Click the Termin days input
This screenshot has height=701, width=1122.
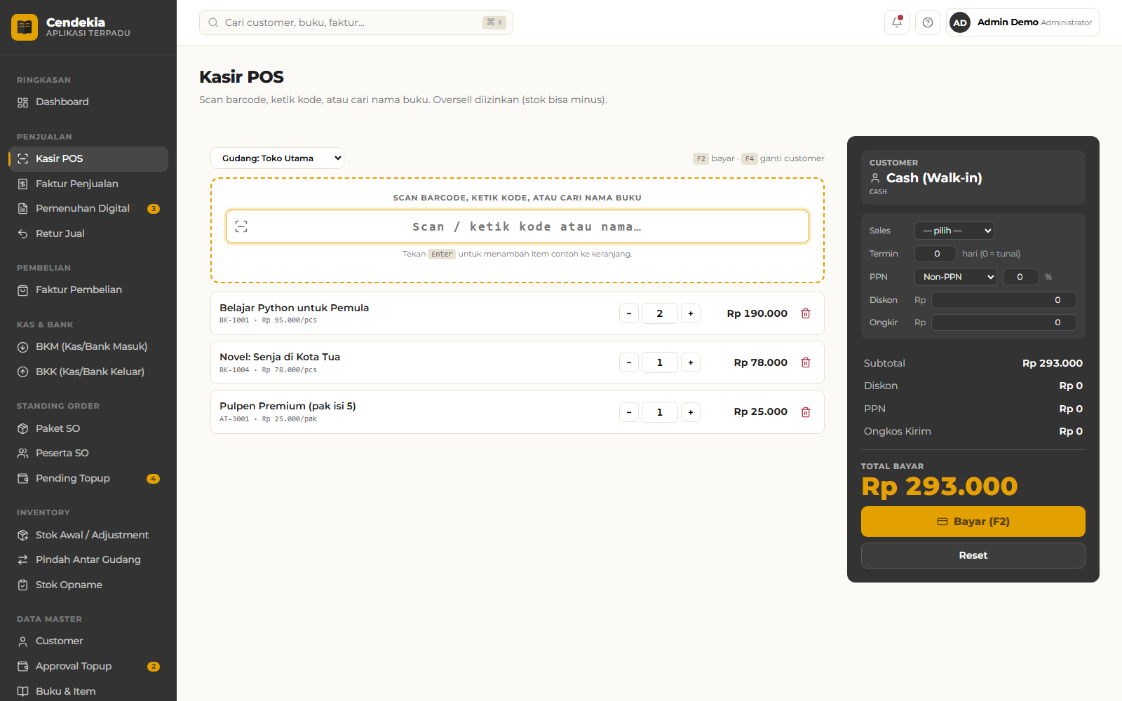click(937, 254)
